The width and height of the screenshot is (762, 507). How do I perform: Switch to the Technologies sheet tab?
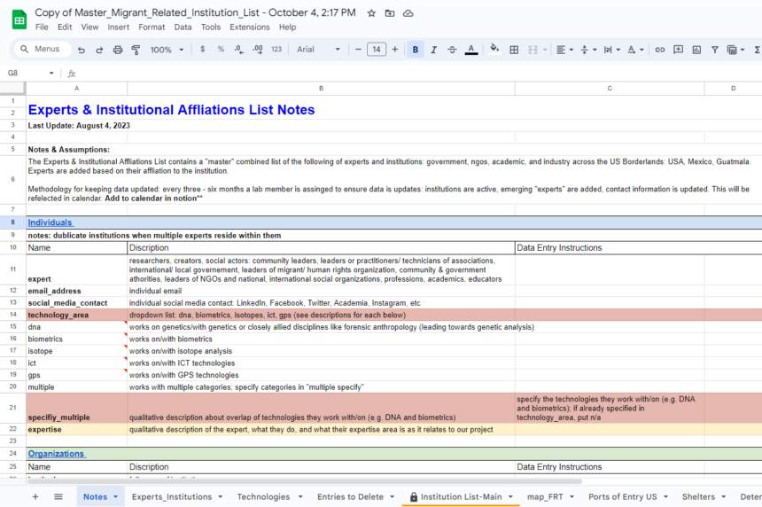[263, 496]
